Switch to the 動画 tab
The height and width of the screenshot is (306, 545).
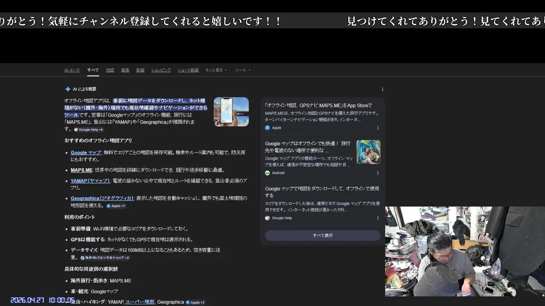140,70
